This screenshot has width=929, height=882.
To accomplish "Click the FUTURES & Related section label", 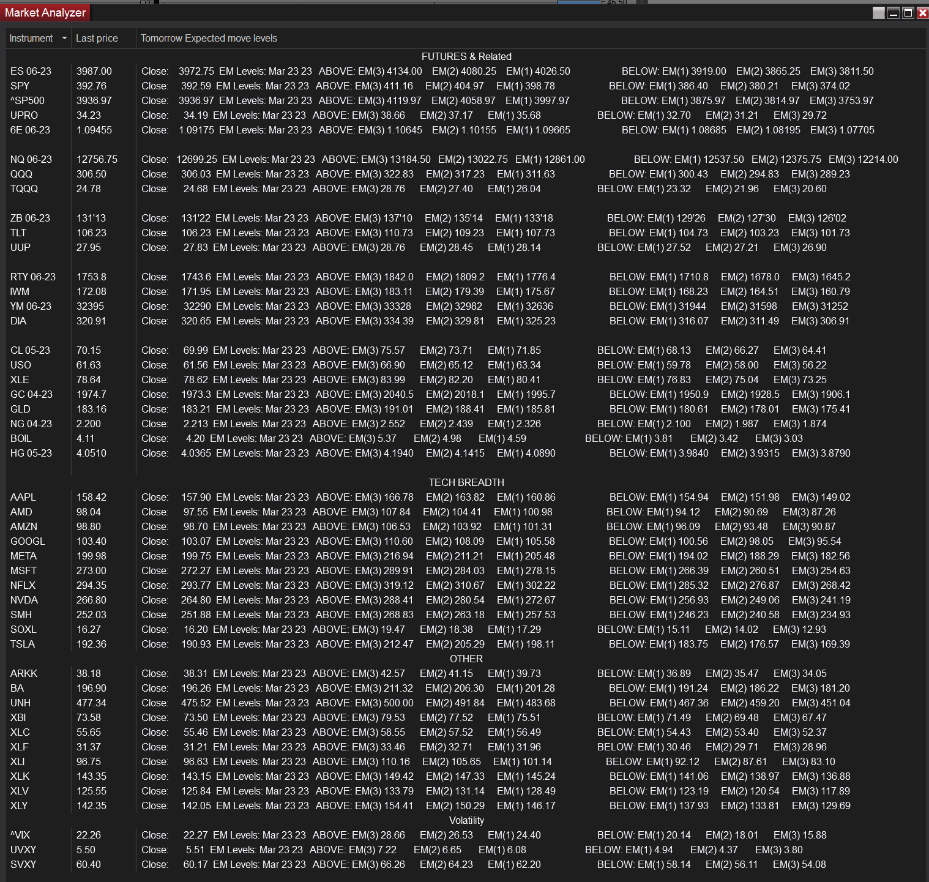I will (466, 56).
